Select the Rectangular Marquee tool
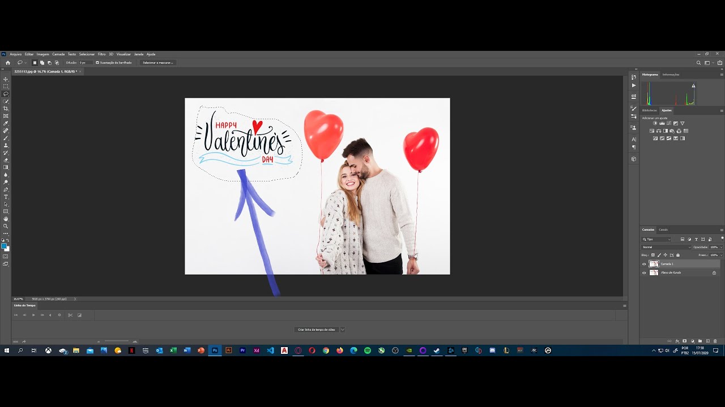Image resolution: width=725 pixels, height=407 pixels. [6, 86]
